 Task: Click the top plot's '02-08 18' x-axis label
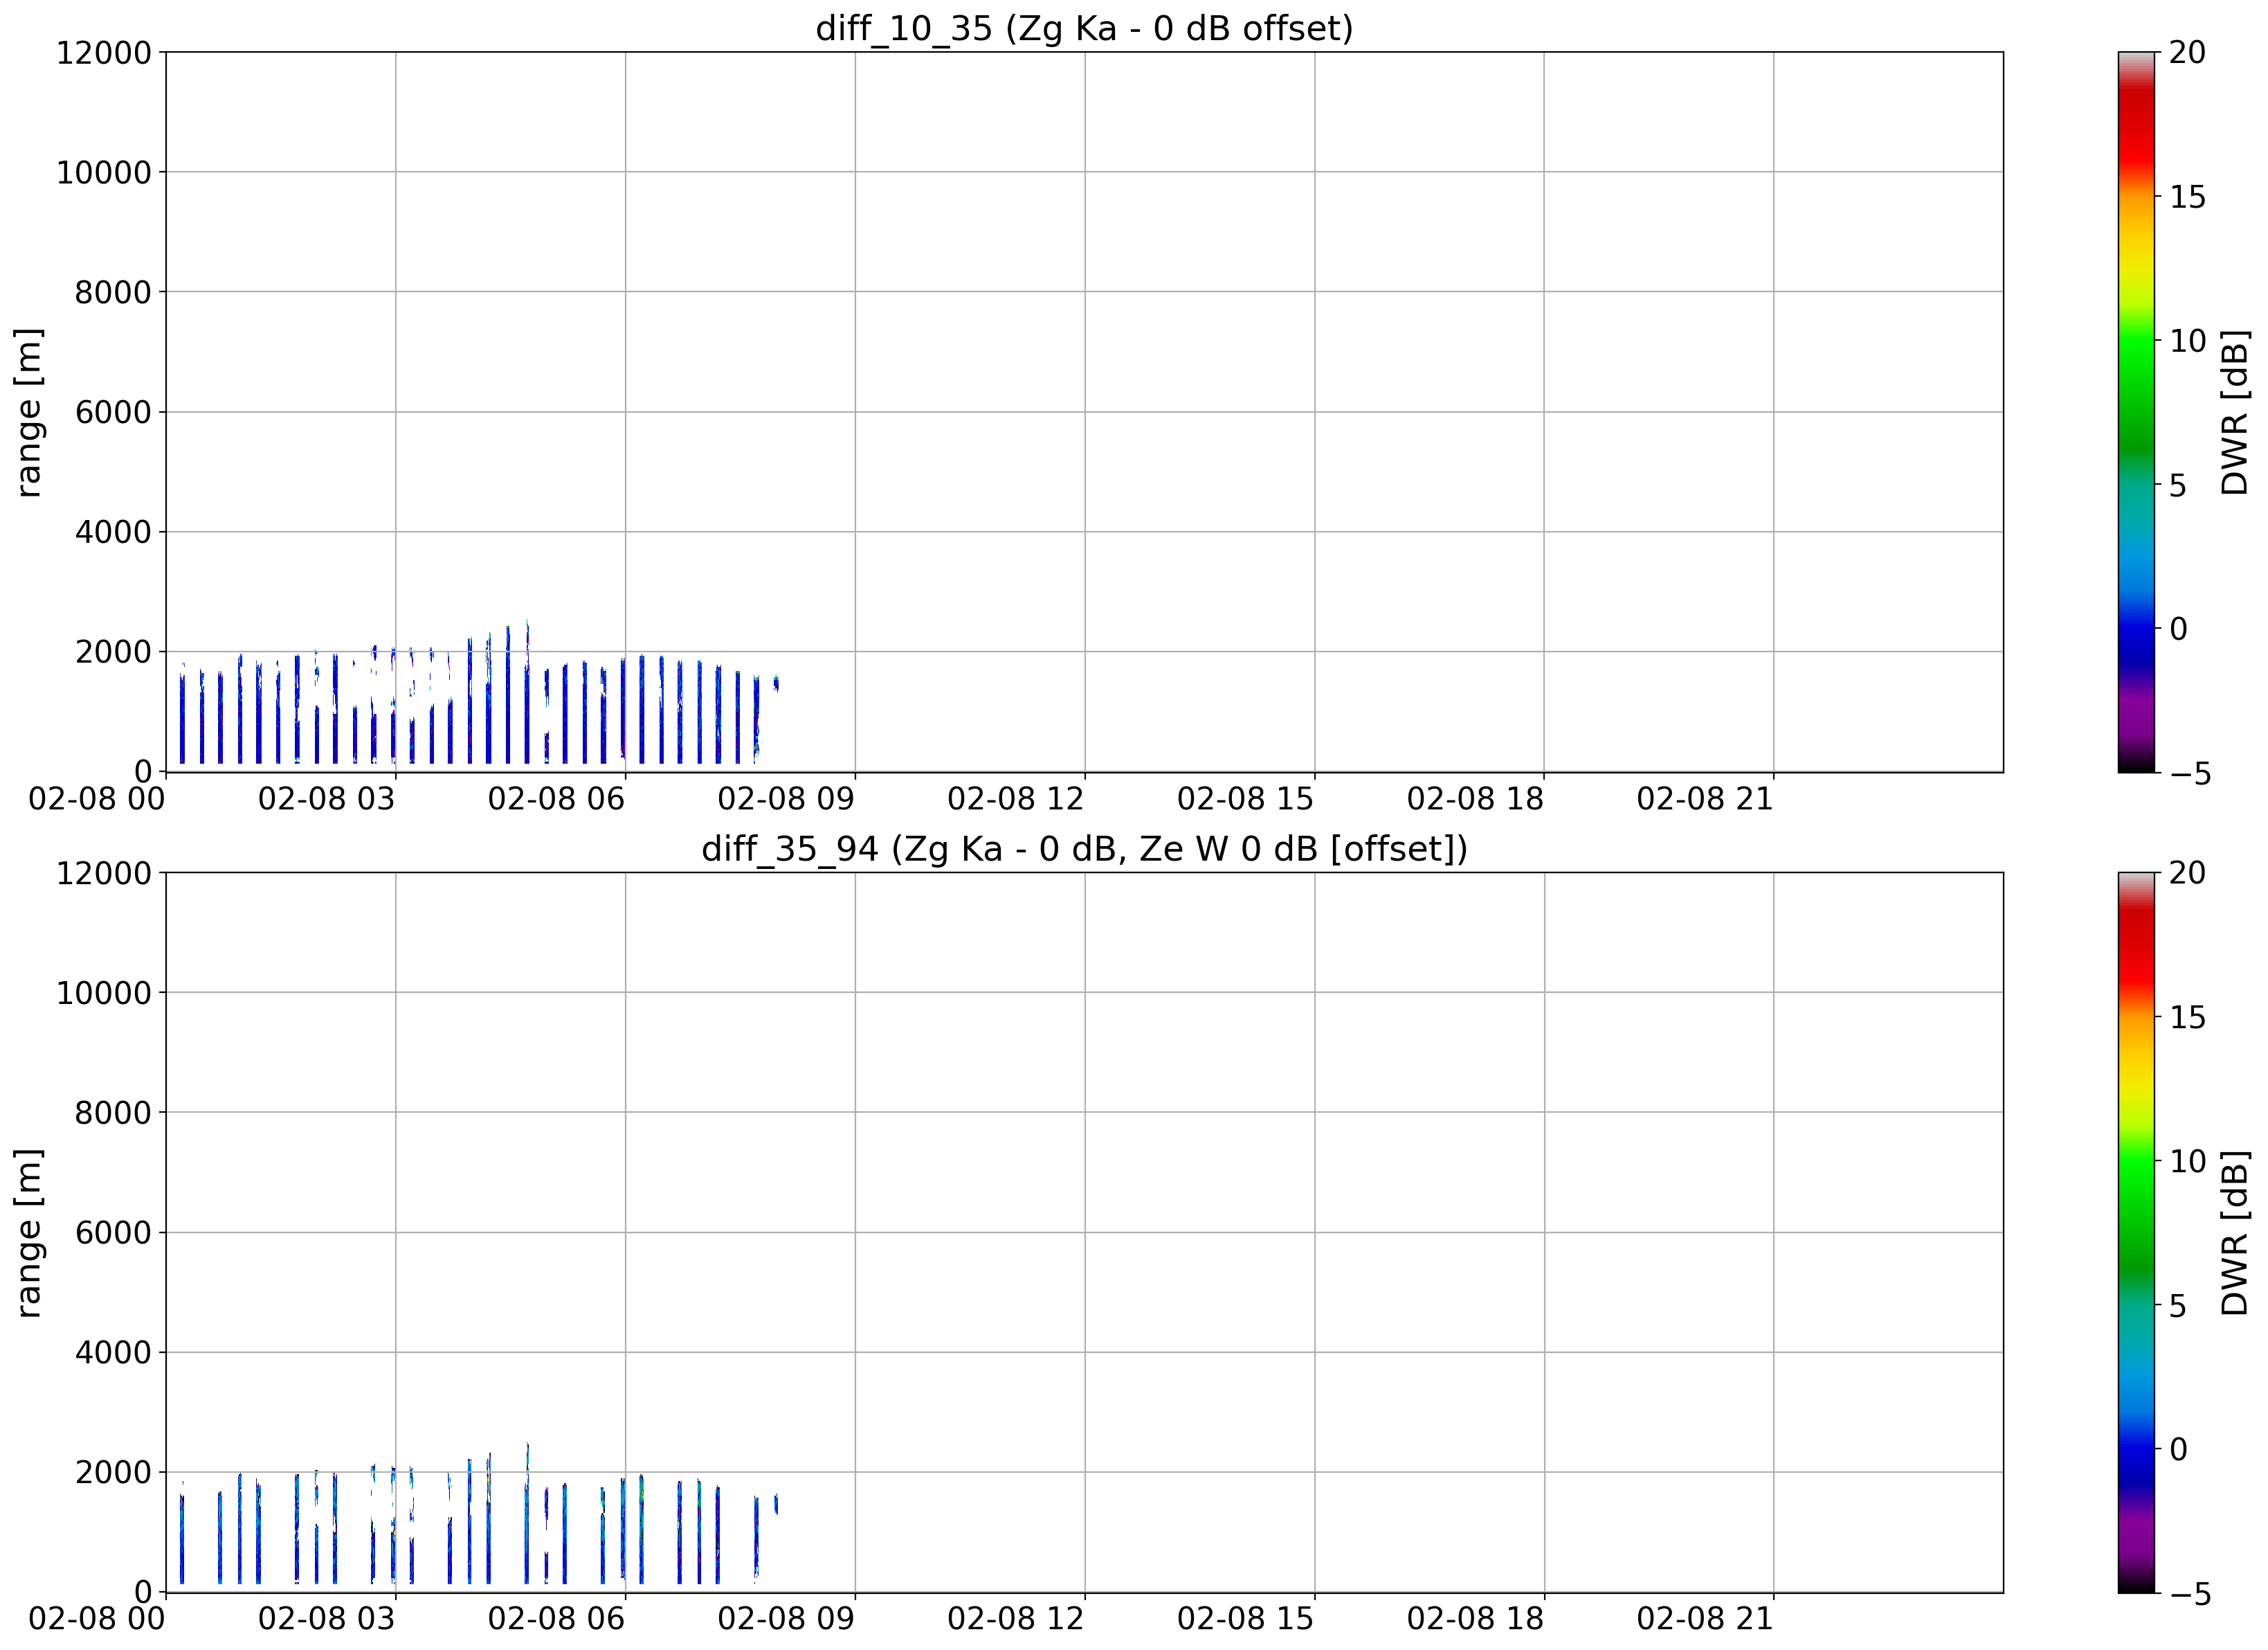pos(1476,798)
